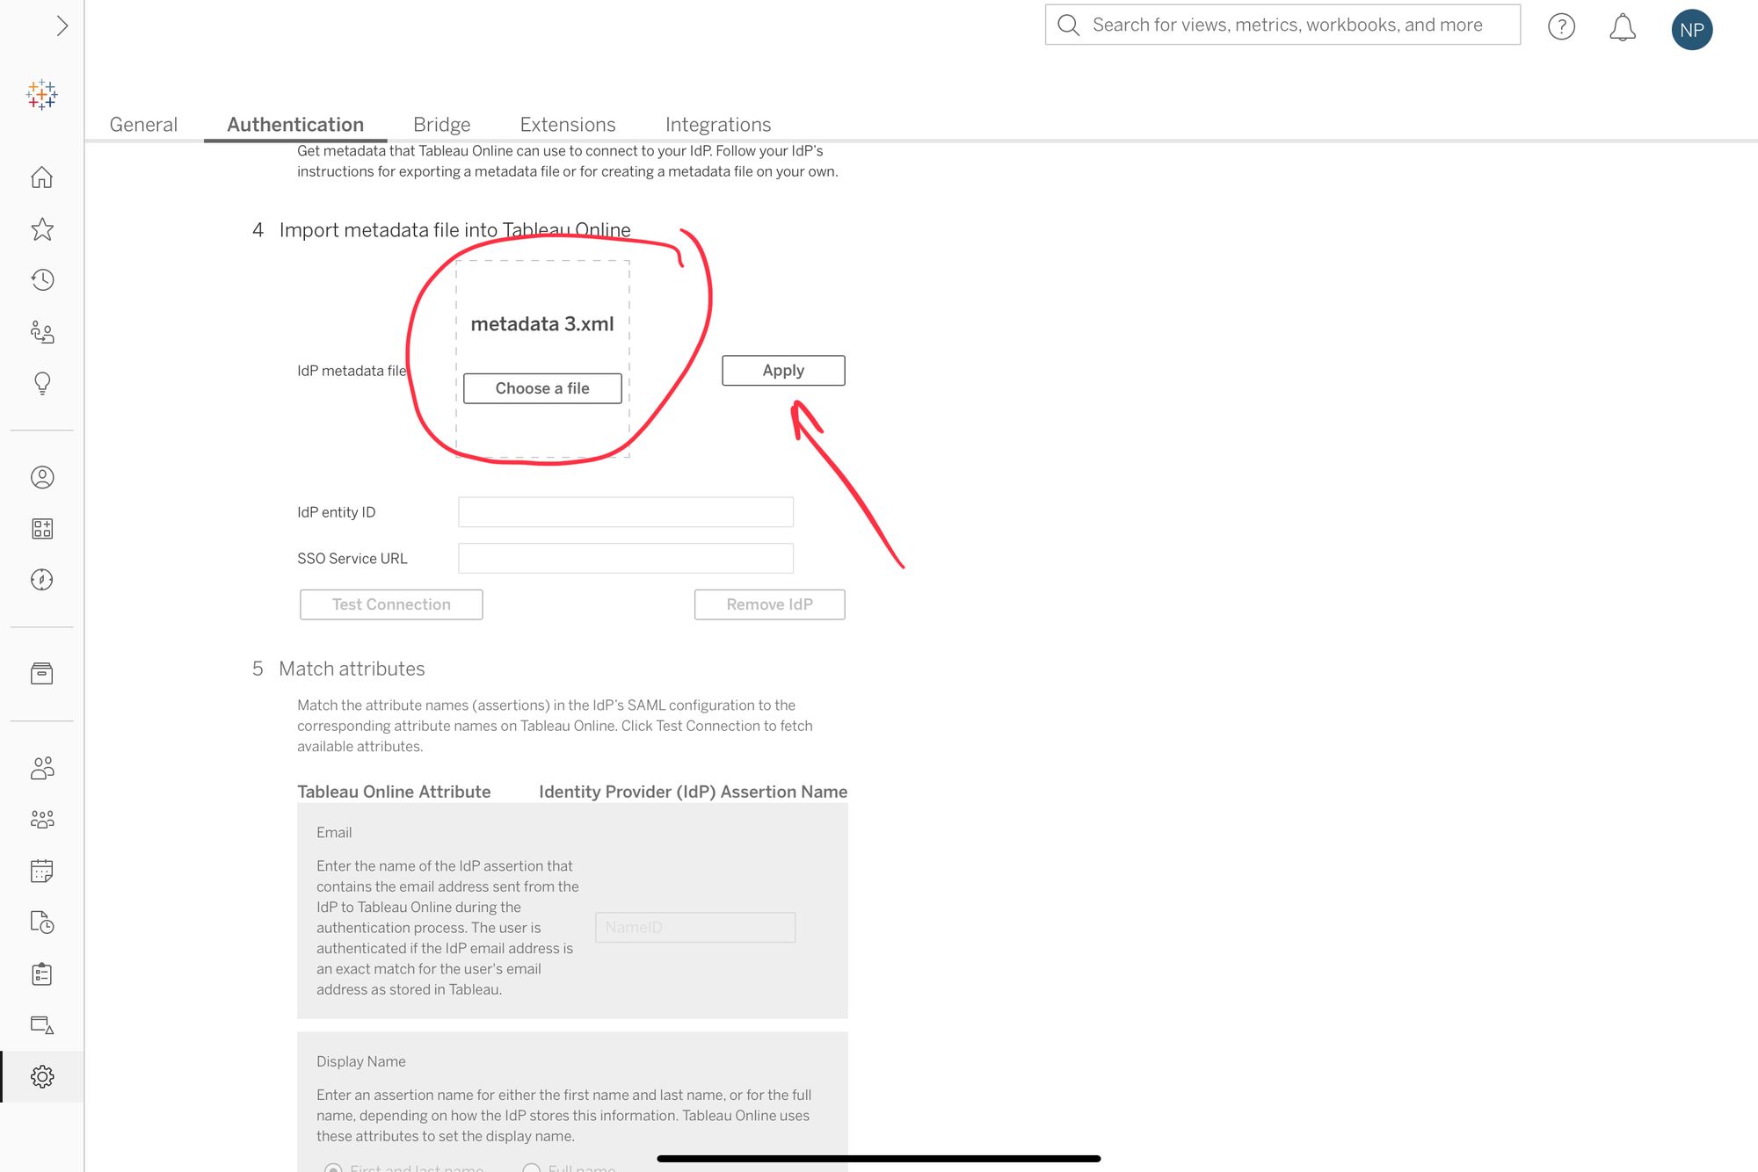The image size is (1758, 1172).
Task: Click the Display Name attribute label
Action: tap(361, 1061)
